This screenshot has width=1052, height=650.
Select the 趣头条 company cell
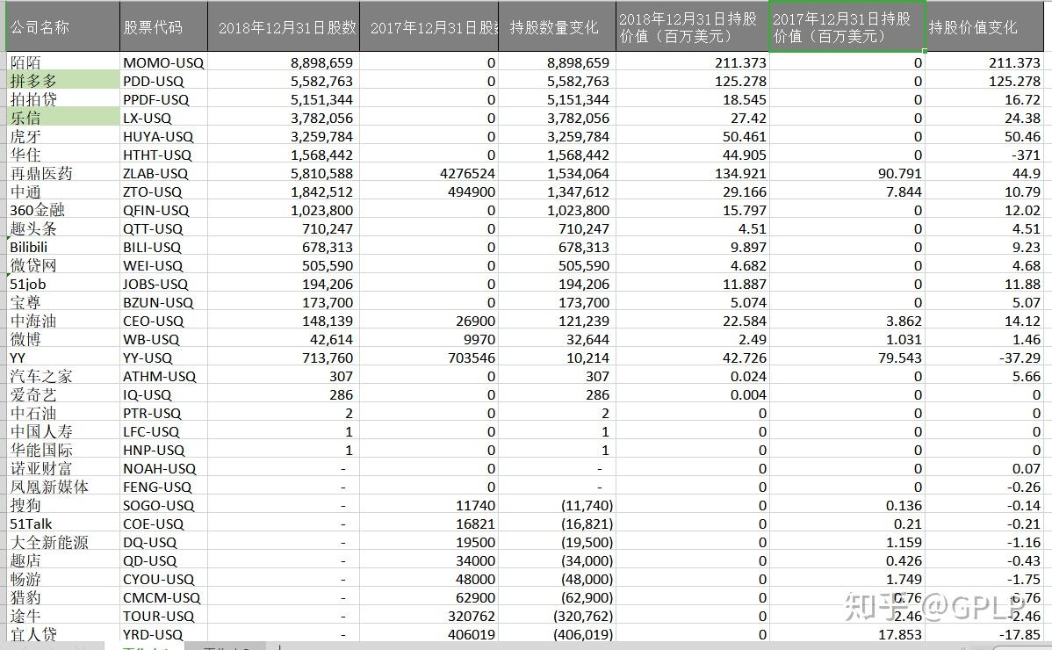pyautogui.click(x=63, y=228)
